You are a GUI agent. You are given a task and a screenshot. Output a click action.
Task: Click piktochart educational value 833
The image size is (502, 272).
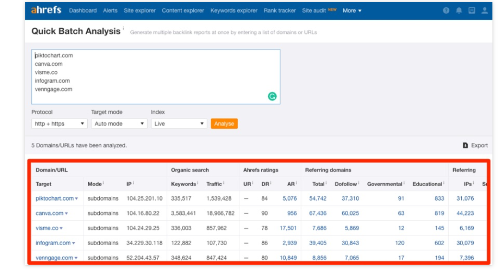click(x=439, y=198)
